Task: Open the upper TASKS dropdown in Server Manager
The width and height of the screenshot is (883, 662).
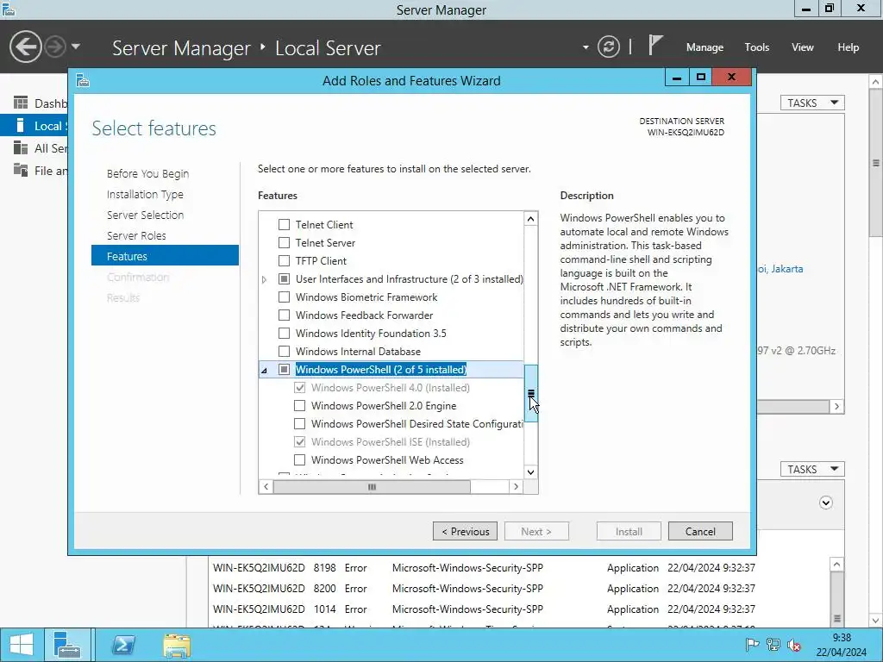Action: (812, 103)
